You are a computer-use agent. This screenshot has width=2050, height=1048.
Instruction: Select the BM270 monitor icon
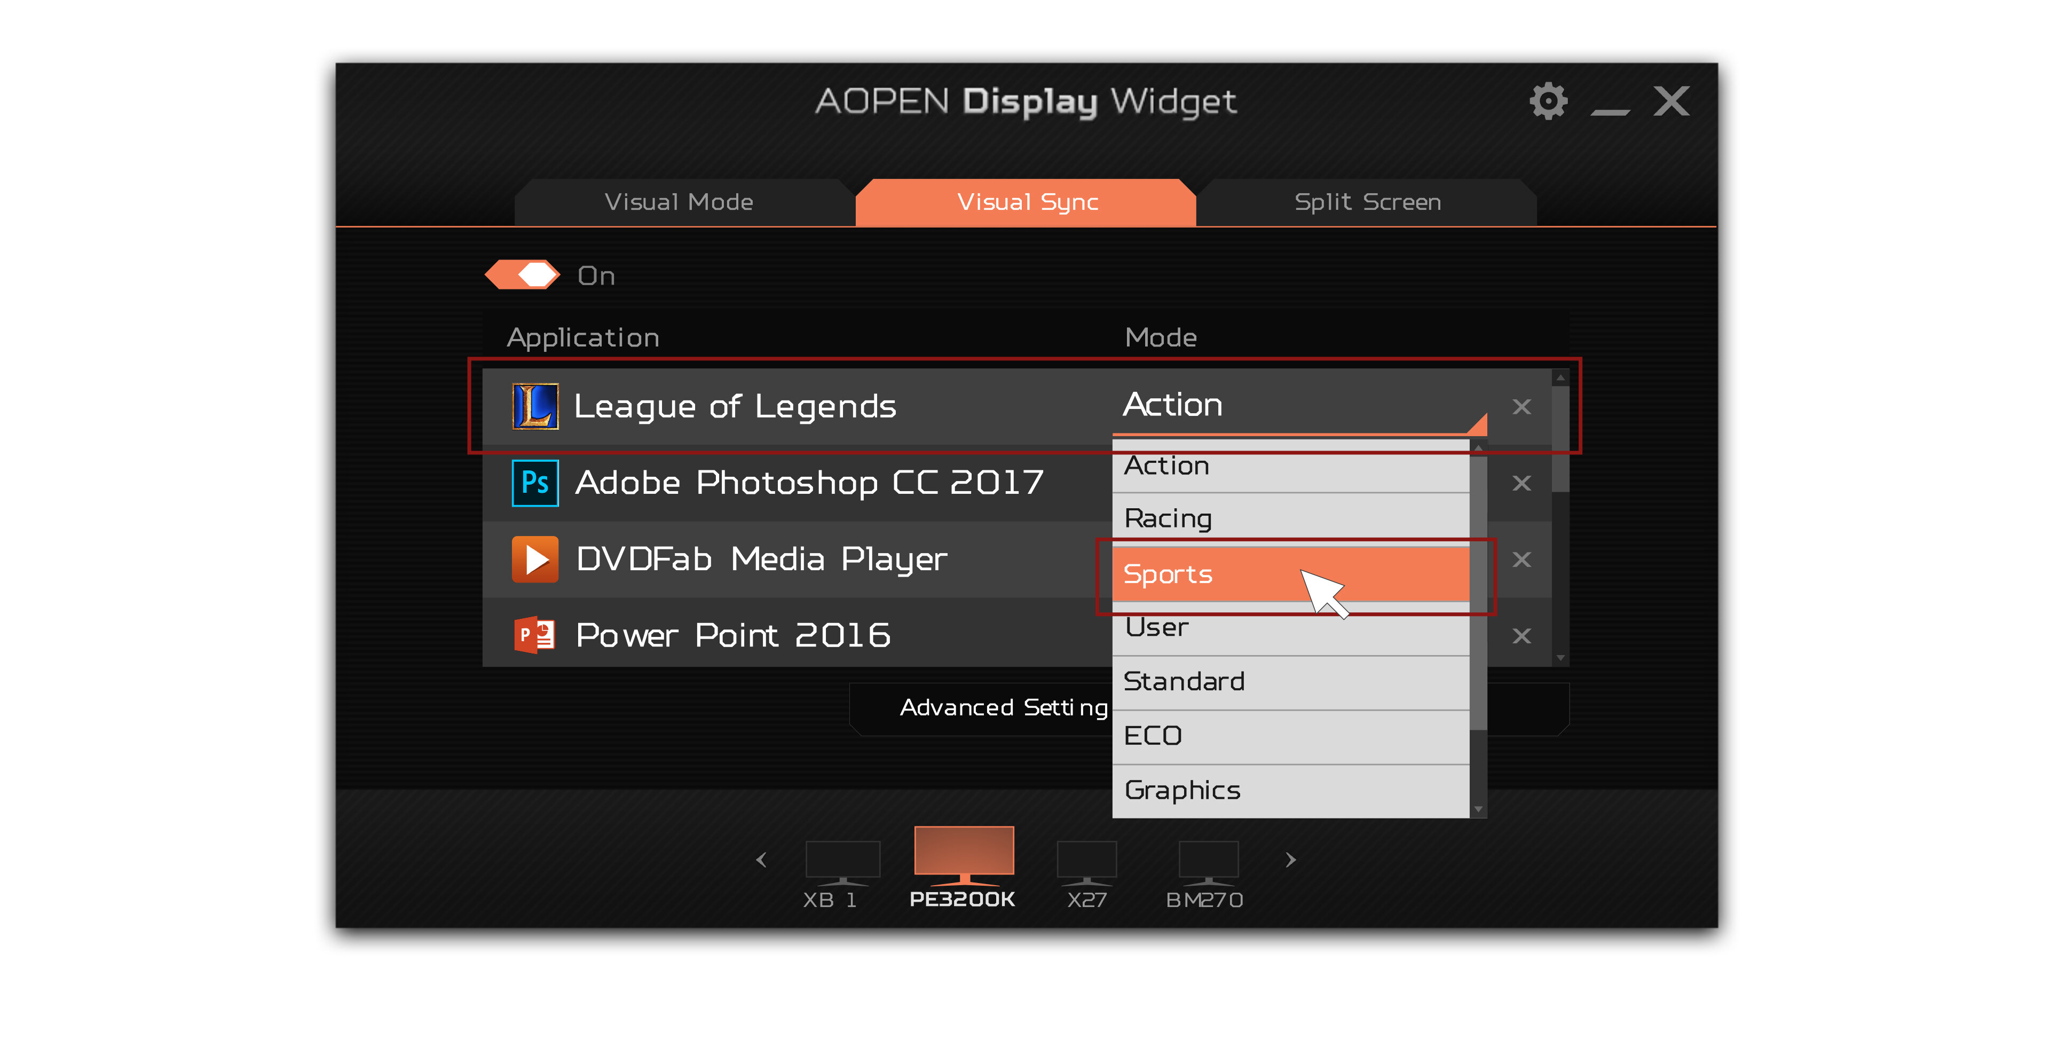click(x=1208, y=863)
